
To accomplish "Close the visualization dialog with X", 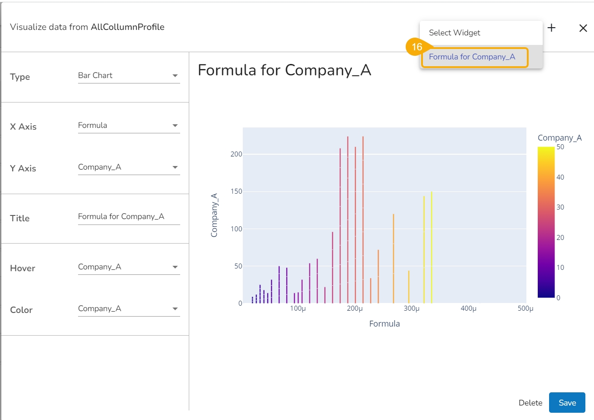I will [x=583, y=28].
